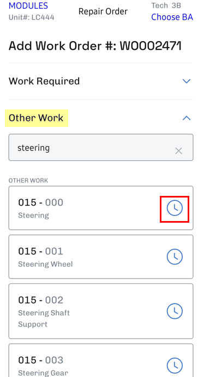
Task: Open the Repair Order header title
Action: pyautogui.click(x=103, y=11)
